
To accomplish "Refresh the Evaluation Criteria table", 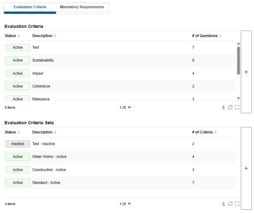I will [x=230, y=107].
